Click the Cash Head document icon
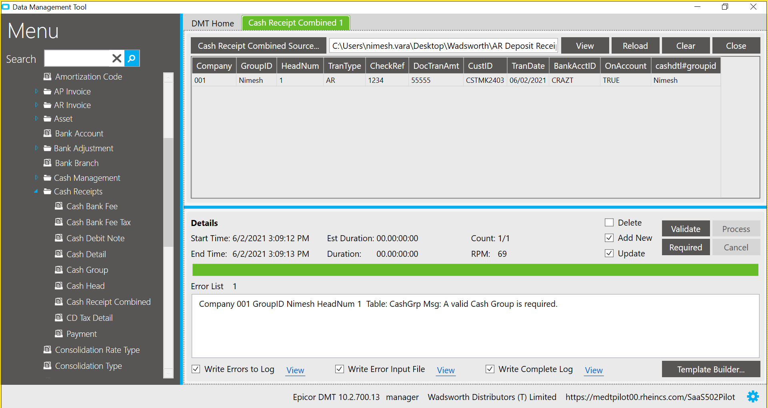The height and width of the screenshot is (408, 768). click(x=59, y=286)
